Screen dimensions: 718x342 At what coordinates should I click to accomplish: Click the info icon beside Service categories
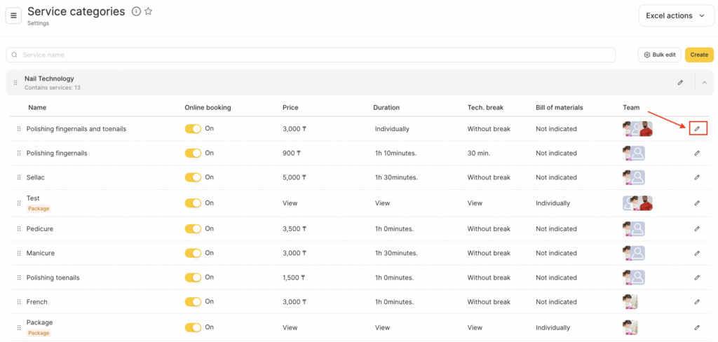point(136,11)
